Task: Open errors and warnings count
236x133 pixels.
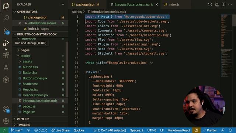Action: pyautogui.click(x=41, y=130)
